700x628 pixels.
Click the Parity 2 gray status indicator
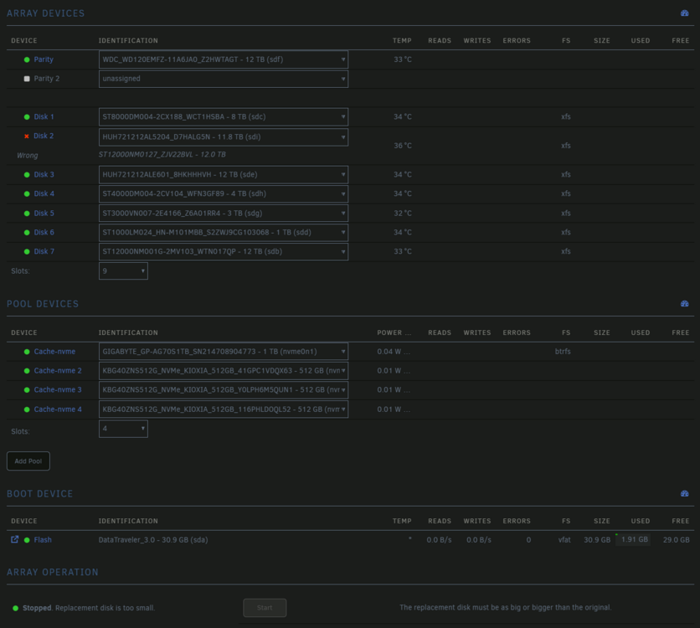coord(27,79)
